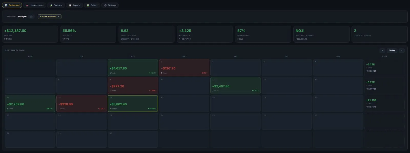The width and height of the screenshot is (410, 153).
Task: Select the NQ1! best instrument value
Action: click(300, 31)
